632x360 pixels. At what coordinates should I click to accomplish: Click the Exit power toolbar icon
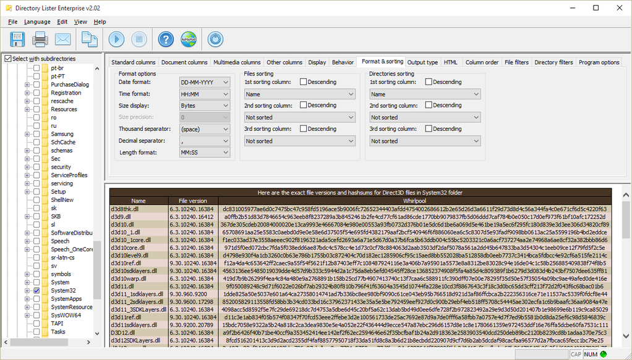click(216, 39)
